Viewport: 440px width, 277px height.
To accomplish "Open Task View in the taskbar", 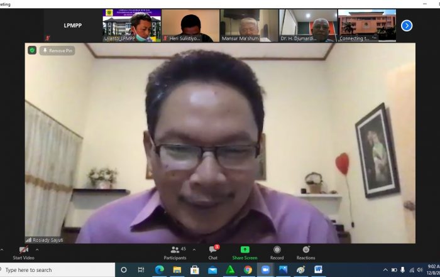I will [x=141, y=270].
